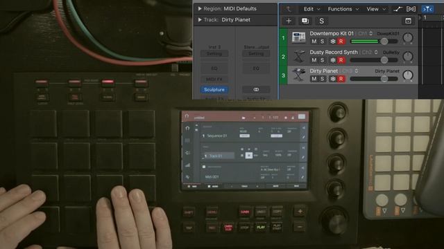Screen dimensions: 444x249
Task: Click the Downtempo Kit 01 drum machine icon
Action: [x=298, y=37]
